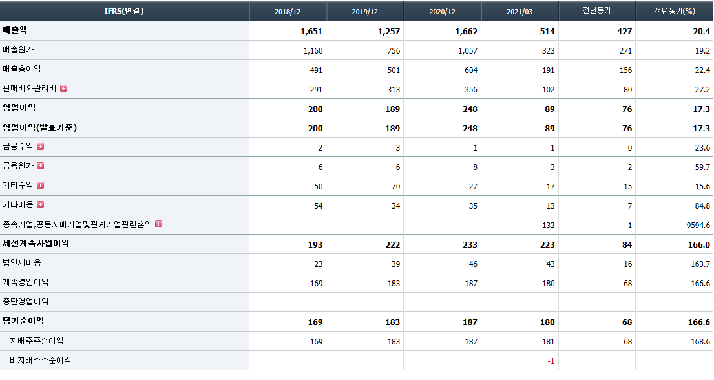Screen dimensions: 714x380
Task: Click the 영업이익(발표기준) row label
Action: coord(39,127)
